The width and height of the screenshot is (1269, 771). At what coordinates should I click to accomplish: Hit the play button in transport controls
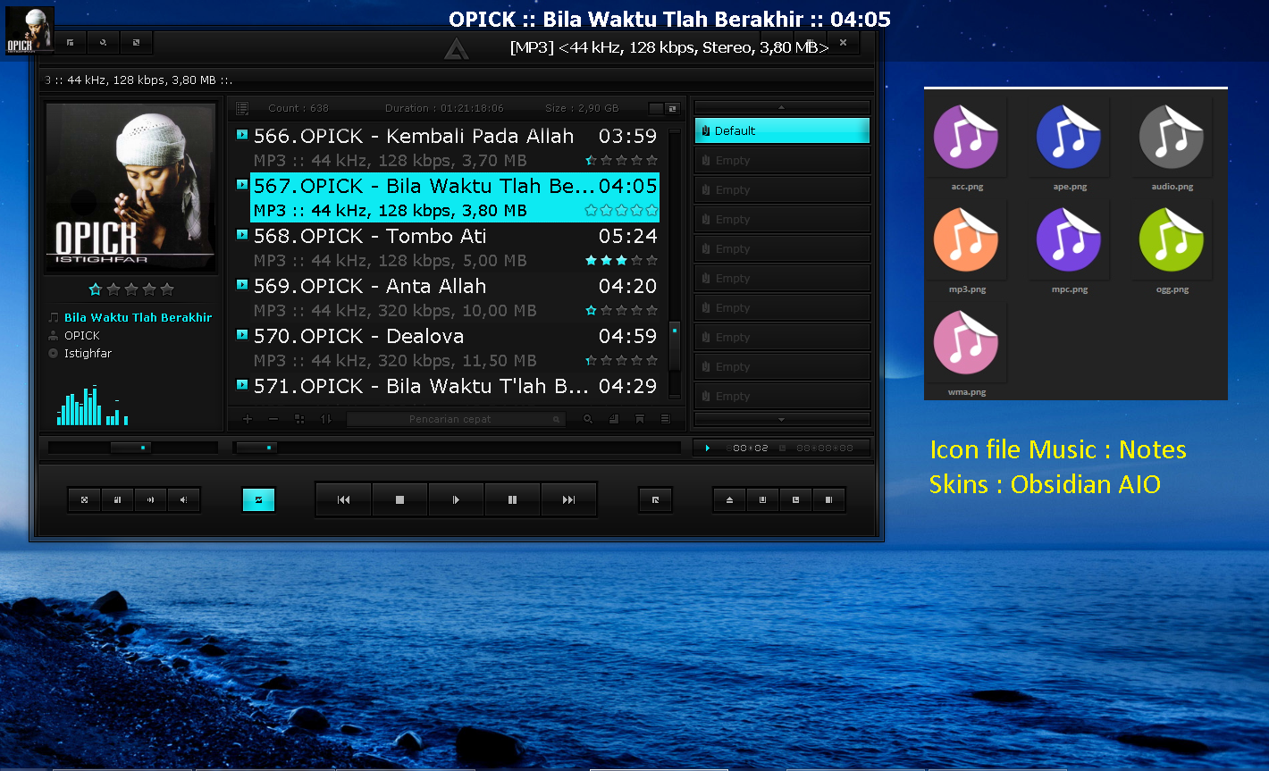pos(456,499)
